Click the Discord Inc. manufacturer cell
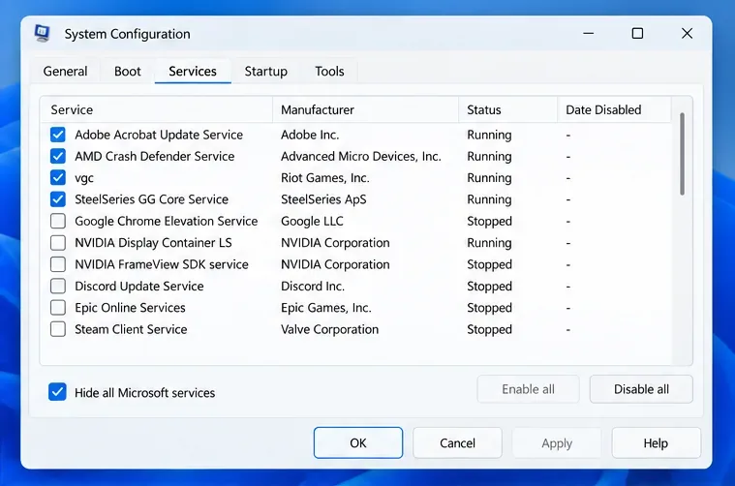The width and height of the screenshot is (735, 486). [313, 286]
